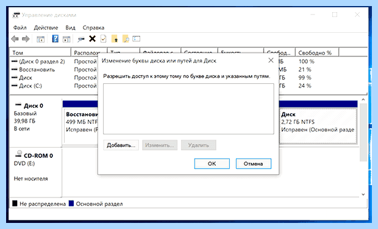
Task: Select the CD-ROM 0 label
Action: coord(38,156)
